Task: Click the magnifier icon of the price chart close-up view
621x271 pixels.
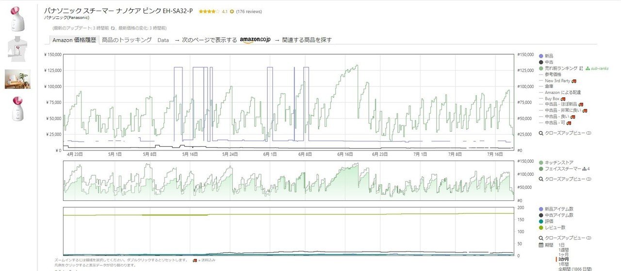Action: pos(541,133)
